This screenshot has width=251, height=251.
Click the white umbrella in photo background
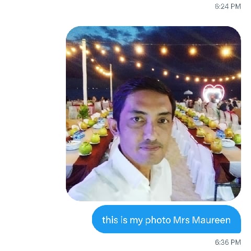[x=188, y=92]
